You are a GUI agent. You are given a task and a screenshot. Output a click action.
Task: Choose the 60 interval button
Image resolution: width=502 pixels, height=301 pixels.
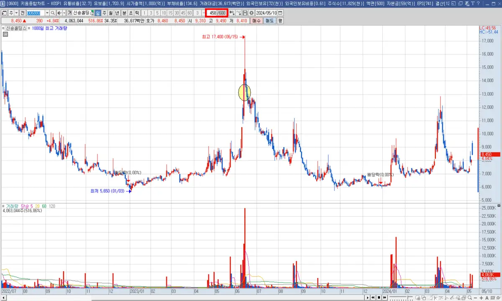[190, 13]
